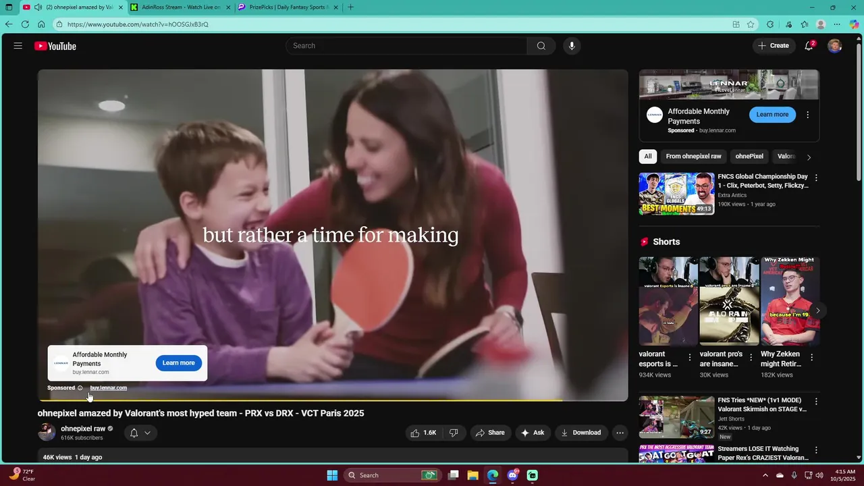Viewport: 864px width, 486px height.
Task: Click Learn more in sidebar Lennar ad
Action: 772,115
